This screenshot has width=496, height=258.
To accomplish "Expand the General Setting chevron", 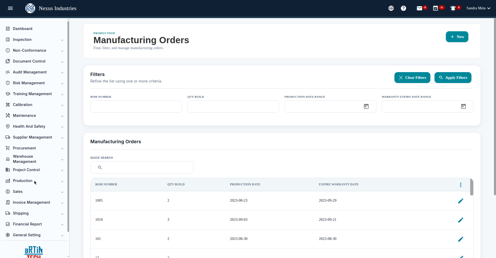I will (62, 236).
